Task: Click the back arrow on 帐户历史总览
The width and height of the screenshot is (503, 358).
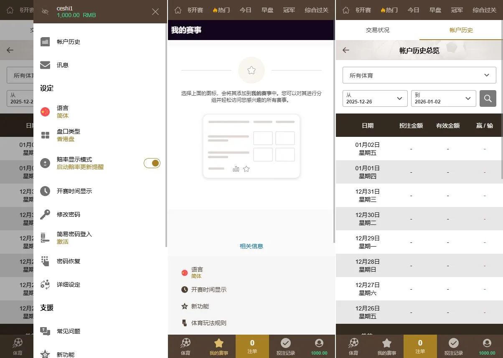Action: (x=345, y=50)
